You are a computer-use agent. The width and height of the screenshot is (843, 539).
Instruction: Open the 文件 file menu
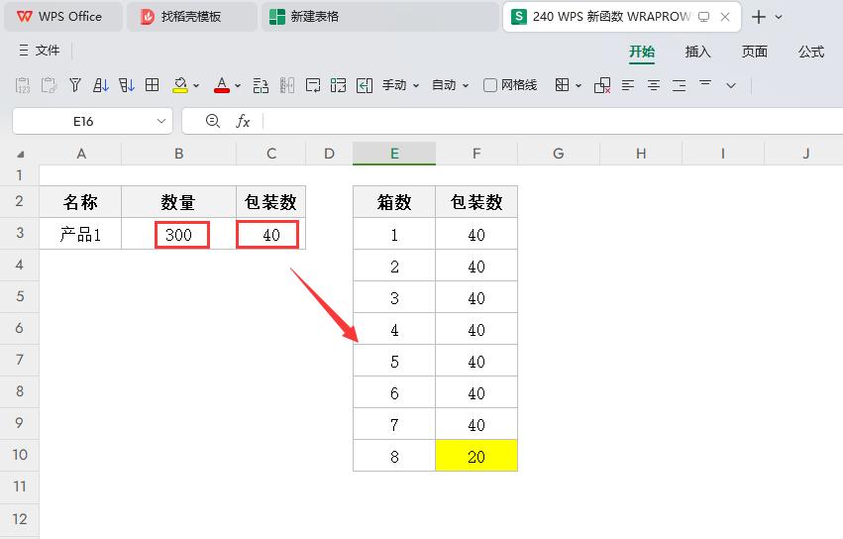pos(40,52)
